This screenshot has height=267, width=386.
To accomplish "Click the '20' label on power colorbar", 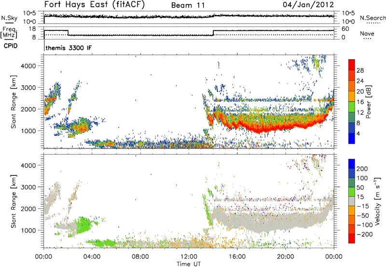I will 360,92.
